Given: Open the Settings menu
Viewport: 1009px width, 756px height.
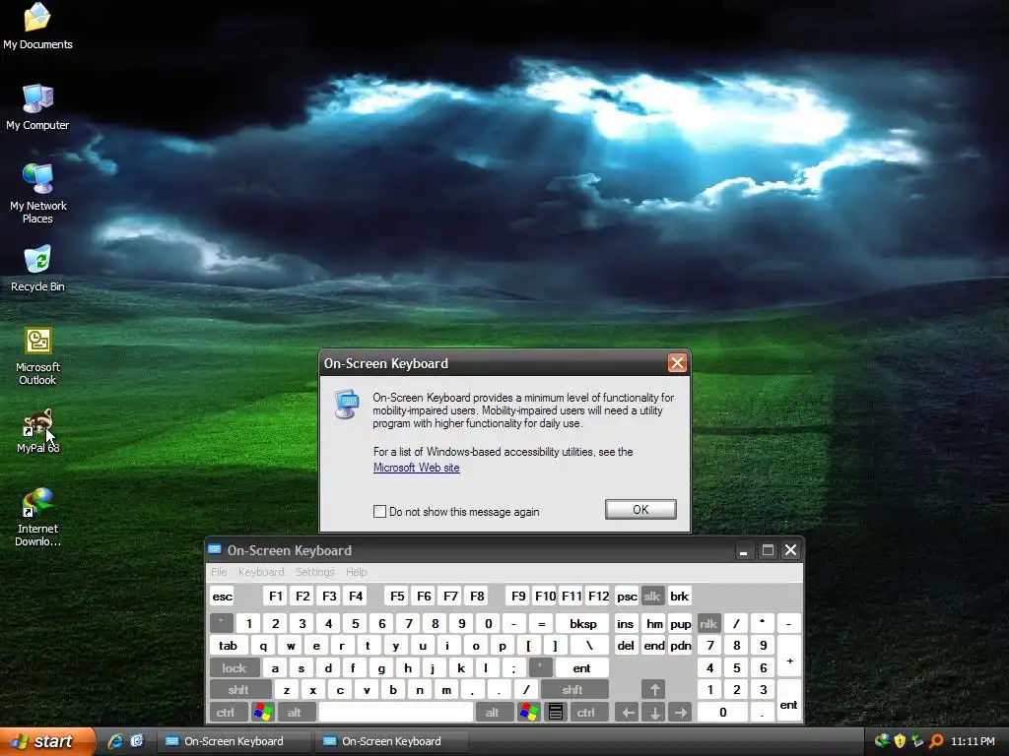Looking at the screenshot, I should click(x=314, y=572).
